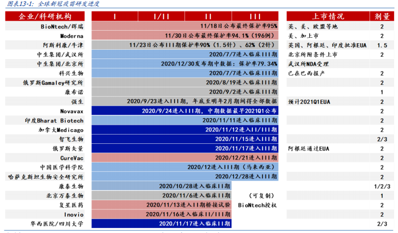The height and width of the screenshot is (233, 398).
Task: Click the 2020/11/15进入III期 bar
Action: (185, 139)
